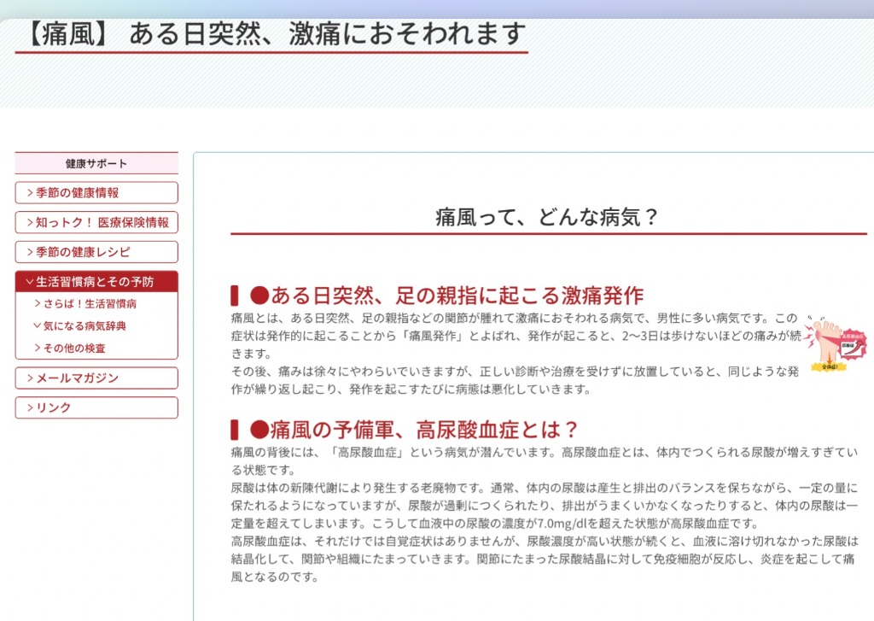Open the メールマガジン page
Viewport: 874px width, 621px height.
coord(77,378)
